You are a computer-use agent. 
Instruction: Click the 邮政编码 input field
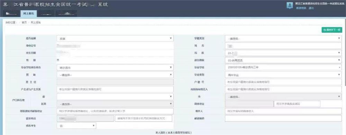point(283,118)
